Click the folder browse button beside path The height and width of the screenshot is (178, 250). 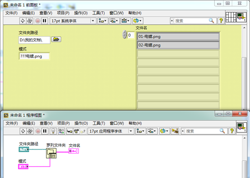pos(56,39)
